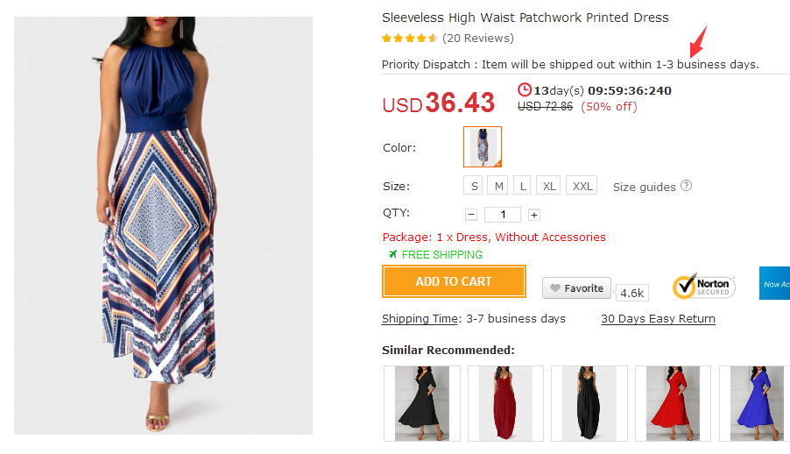The width and height of the screenshot is (790, 454).
Task: Click the free shipping airplane icon
Action: 393,255
